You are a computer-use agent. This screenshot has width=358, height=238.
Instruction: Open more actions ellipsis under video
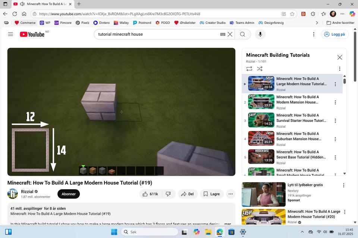[230, 194]
